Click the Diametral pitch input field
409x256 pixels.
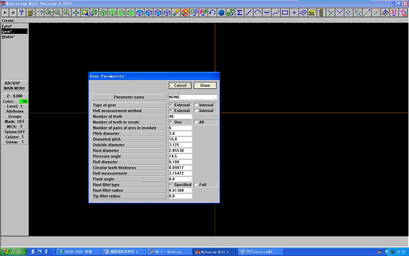180,139
